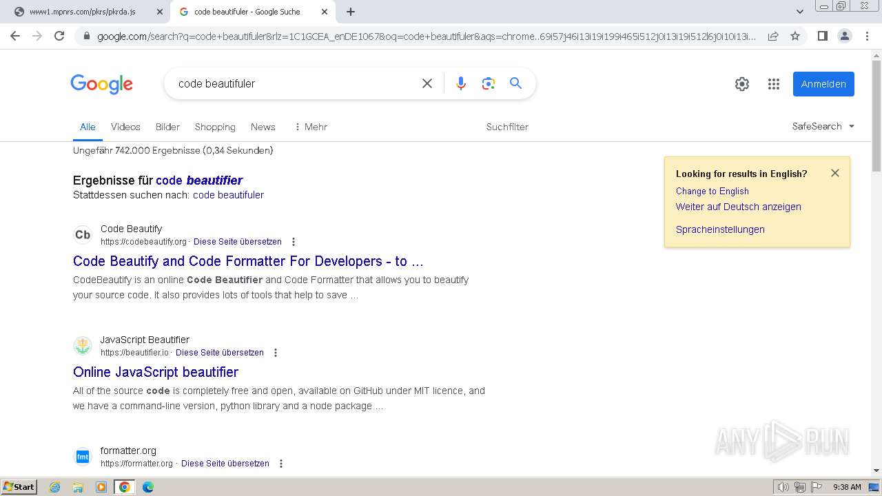
Task: Click the Code Beautify Cb favicon
Action: coord(83,235)
